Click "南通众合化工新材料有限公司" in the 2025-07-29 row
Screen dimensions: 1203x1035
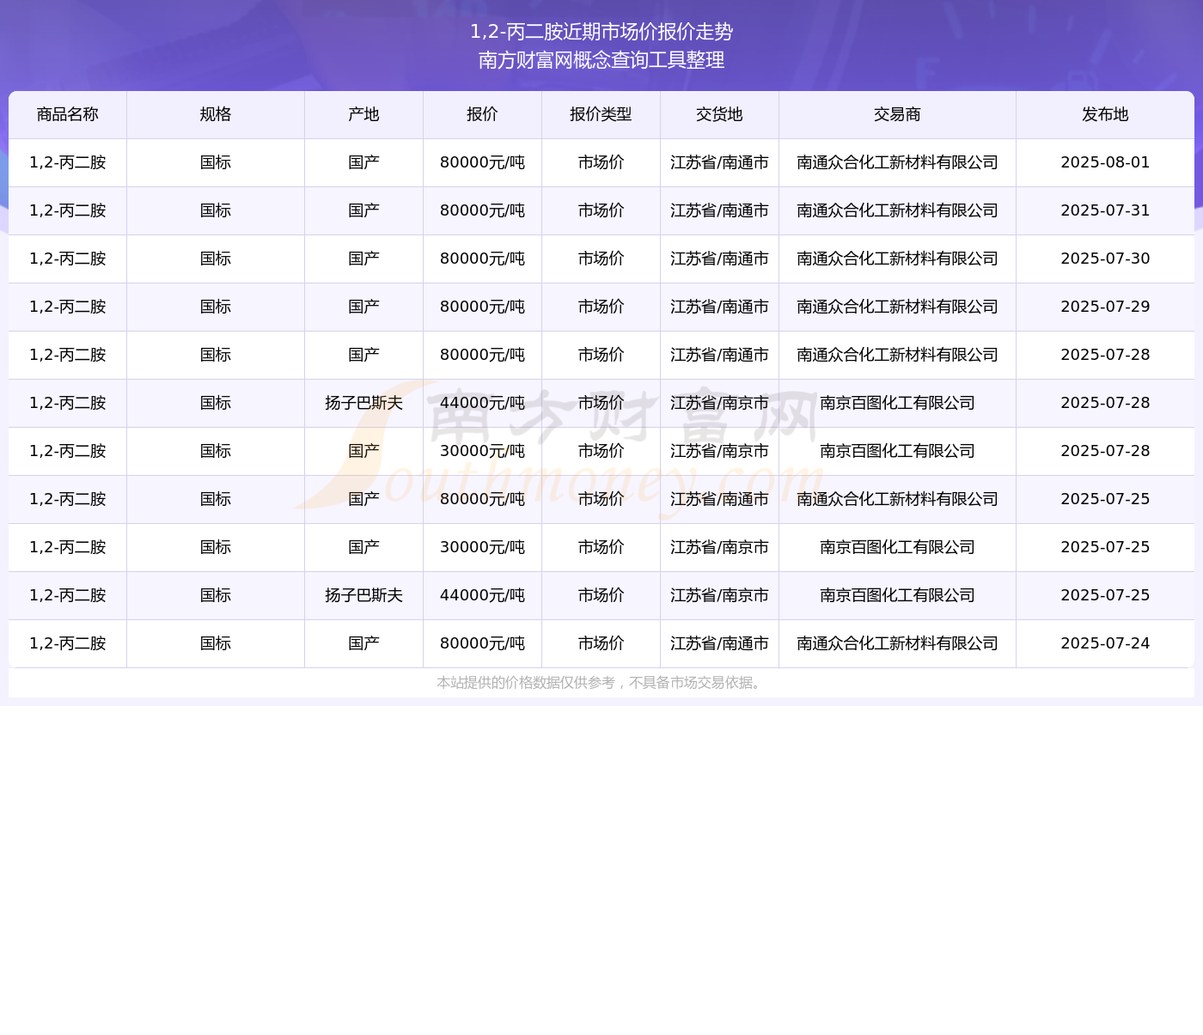click(898, 307)
